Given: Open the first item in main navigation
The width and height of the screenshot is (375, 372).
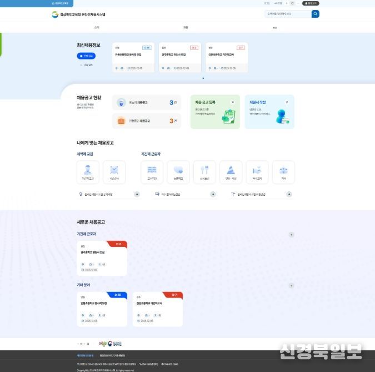Looking at the screenshot, I should pos(97,27).
